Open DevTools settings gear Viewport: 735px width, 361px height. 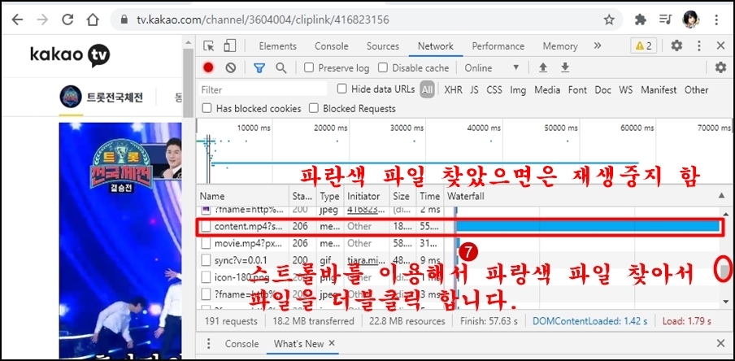(676, 46)
